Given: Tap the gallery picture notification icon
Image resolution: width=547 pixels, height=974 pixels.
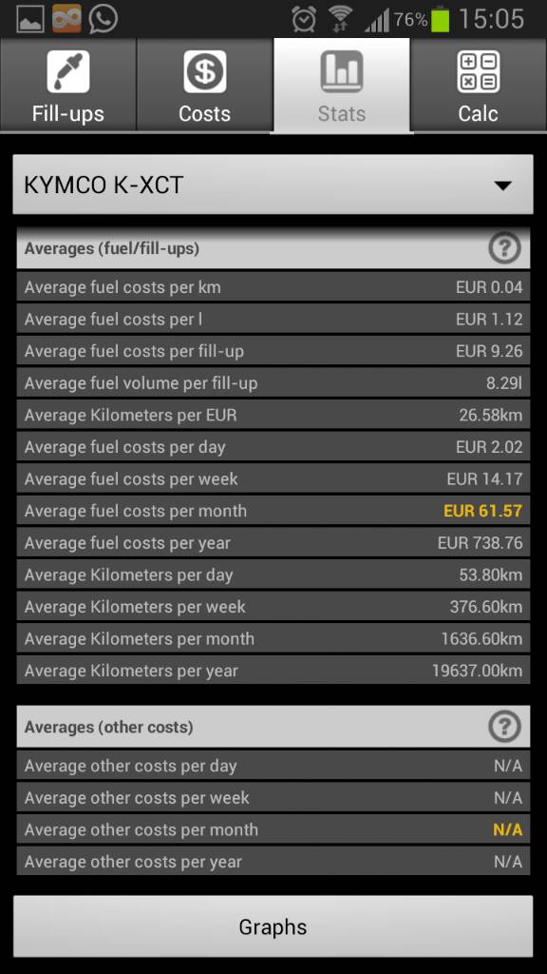Looking at the screenshot, I should click(x=29, y=20).
